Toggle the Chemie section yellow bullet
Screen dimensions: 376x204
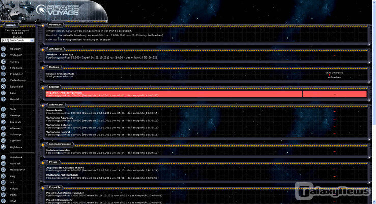click(x=43, y=88)
